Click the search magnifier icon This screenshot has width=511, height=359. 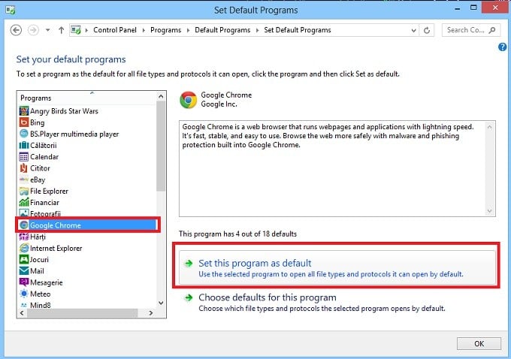[x=492, y=30]
